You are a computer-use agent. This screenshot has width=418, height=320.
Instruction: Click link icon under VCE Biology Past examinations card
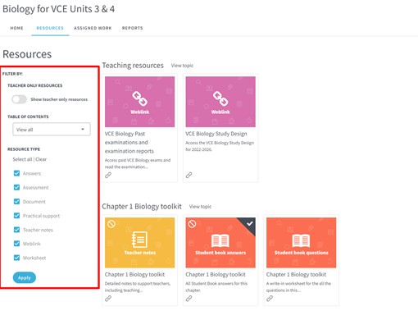[108, 175]
